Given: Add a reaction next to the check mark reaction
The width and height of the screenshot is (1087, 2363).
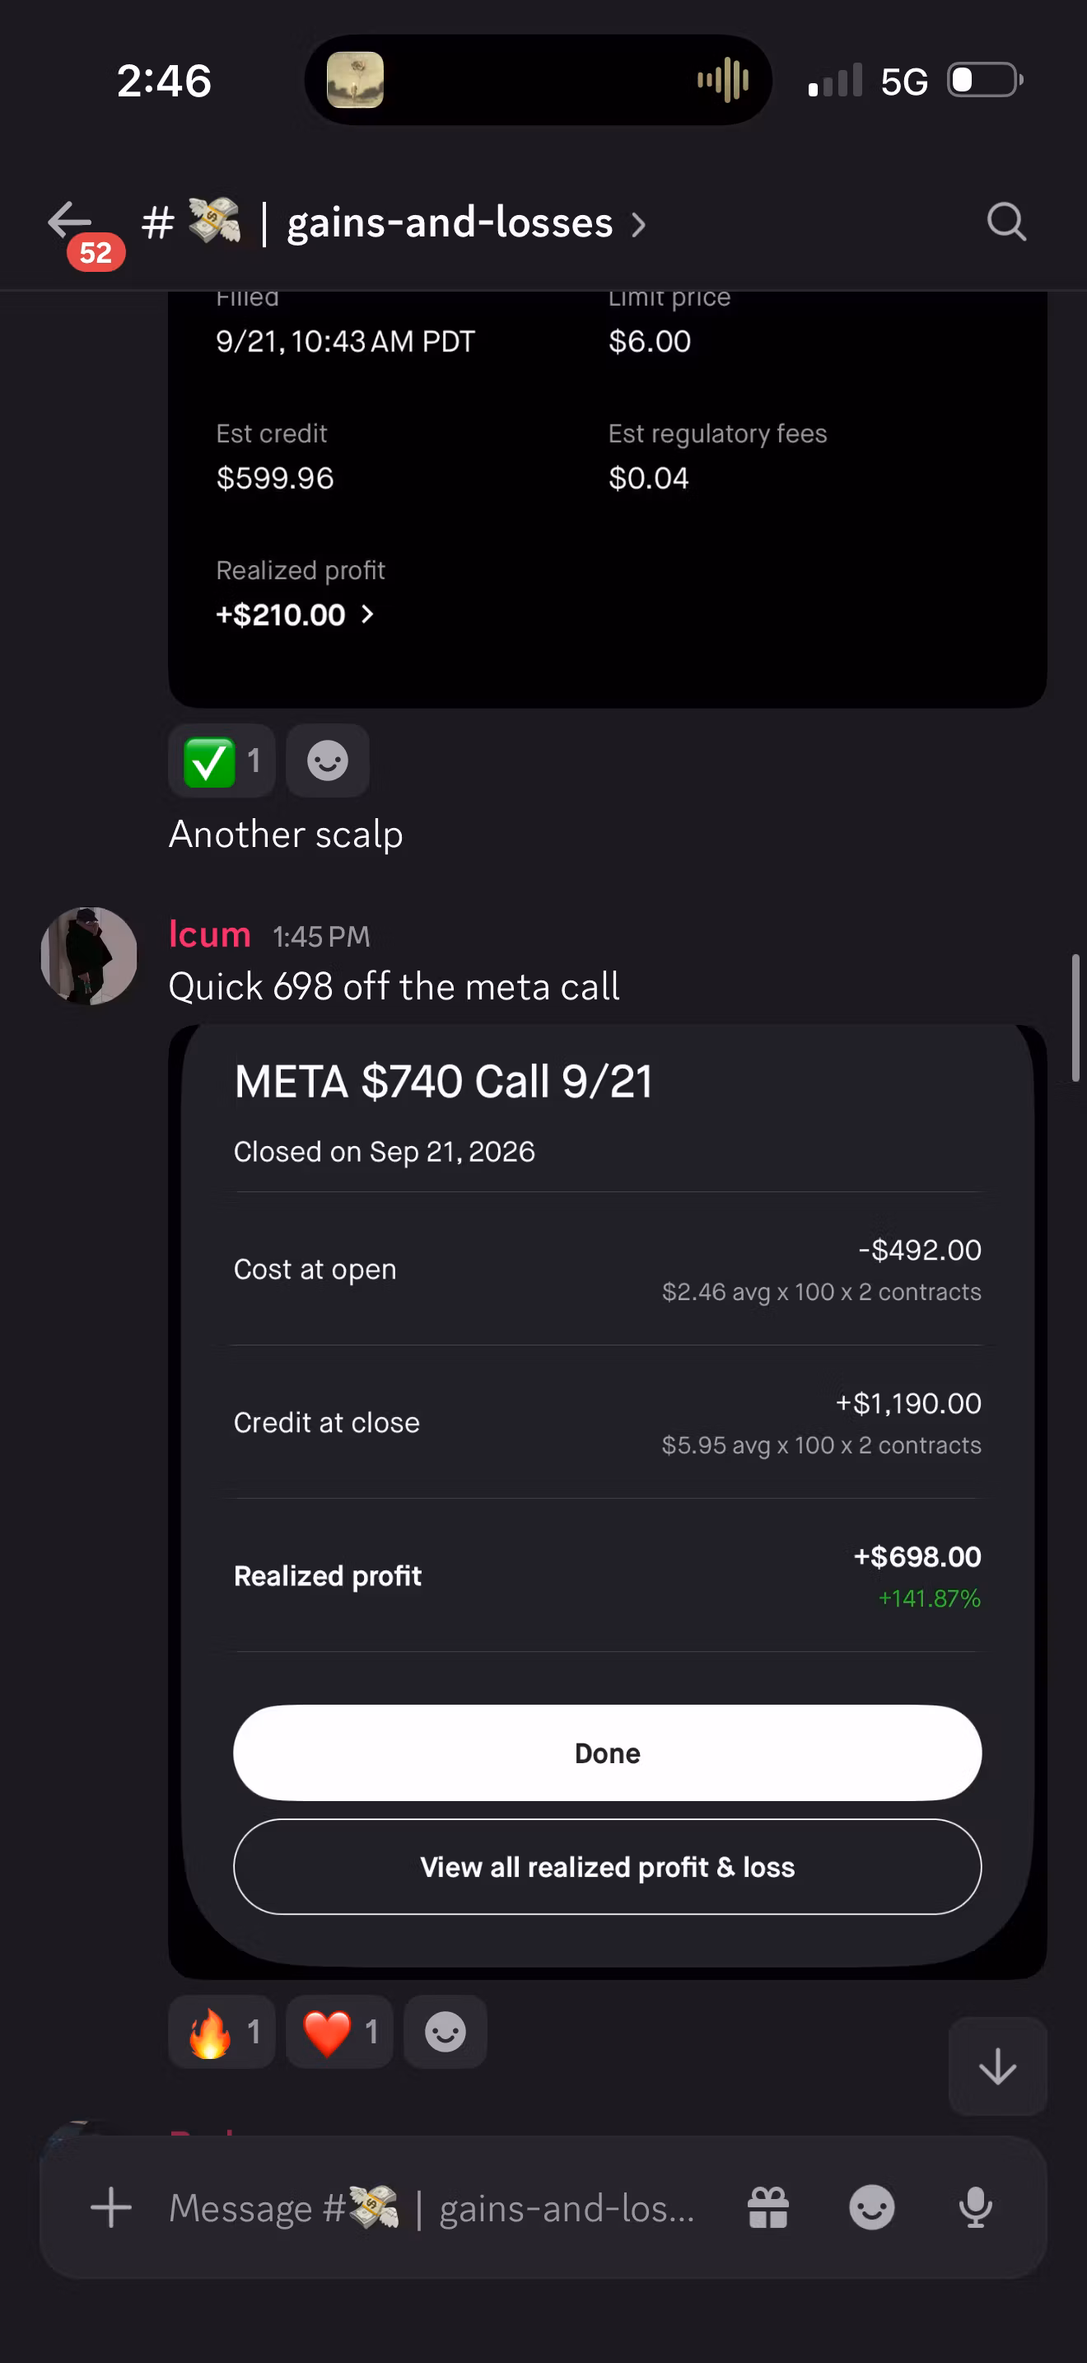Looking at the screenshot, I should pos(327,760).
